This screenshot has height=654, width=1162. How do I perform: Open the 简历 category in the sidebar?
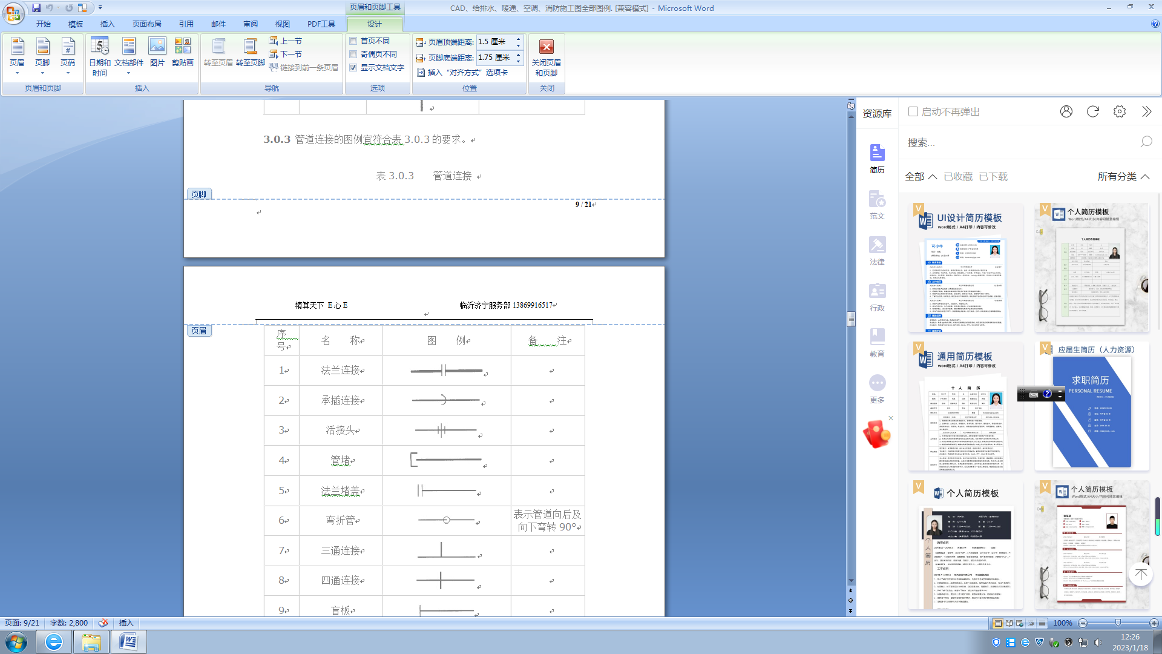pyautogui.click(x=877, y=159)
